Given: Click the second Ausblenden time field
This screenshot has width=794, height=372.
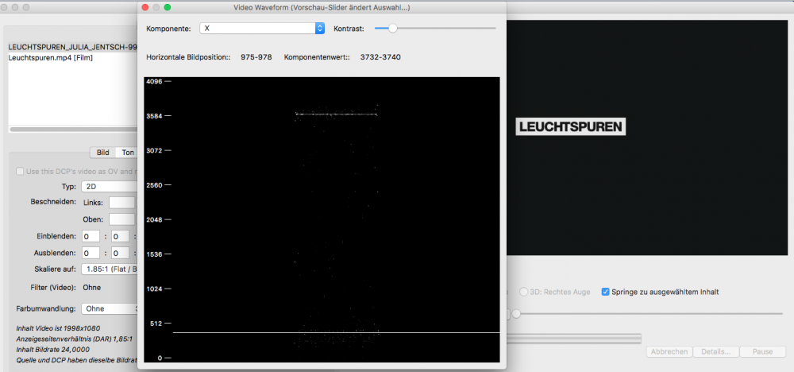Looking at the screenshot, I should coord(120,253).
